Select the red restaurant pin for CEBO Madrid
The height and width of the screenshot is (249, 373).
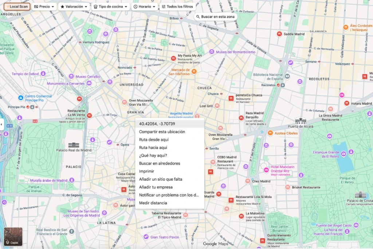(212, 162)
